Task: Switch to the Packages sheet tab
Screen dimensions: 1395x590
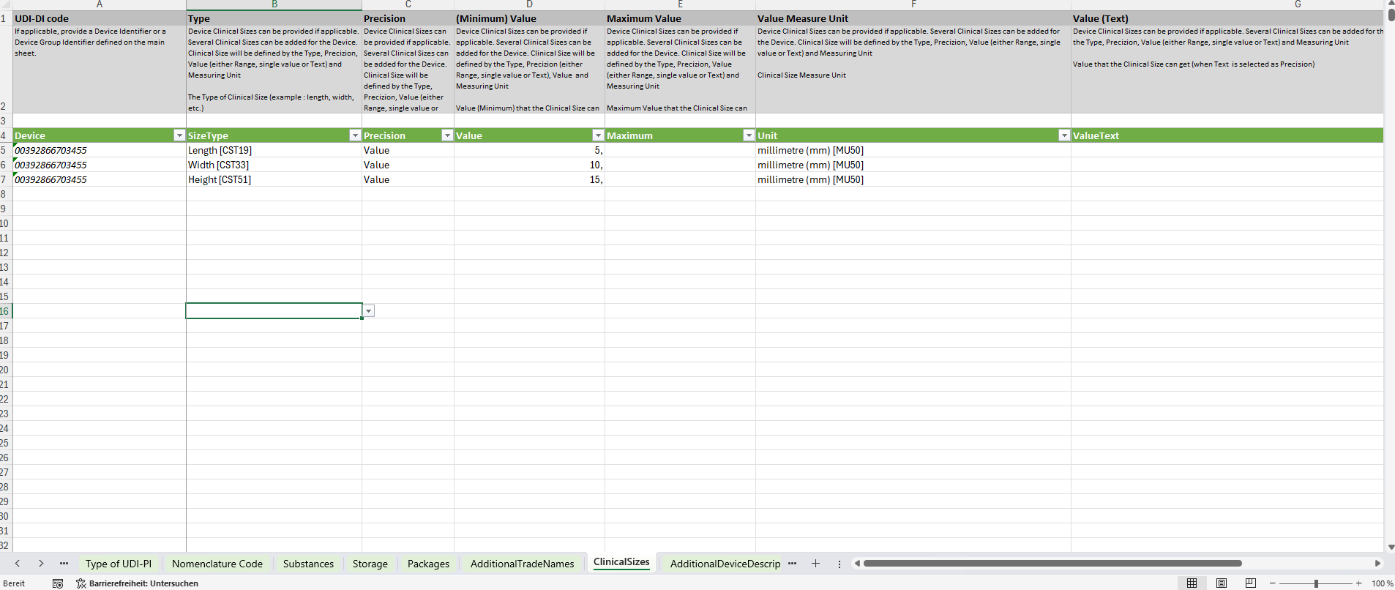Action: point(428,564)
